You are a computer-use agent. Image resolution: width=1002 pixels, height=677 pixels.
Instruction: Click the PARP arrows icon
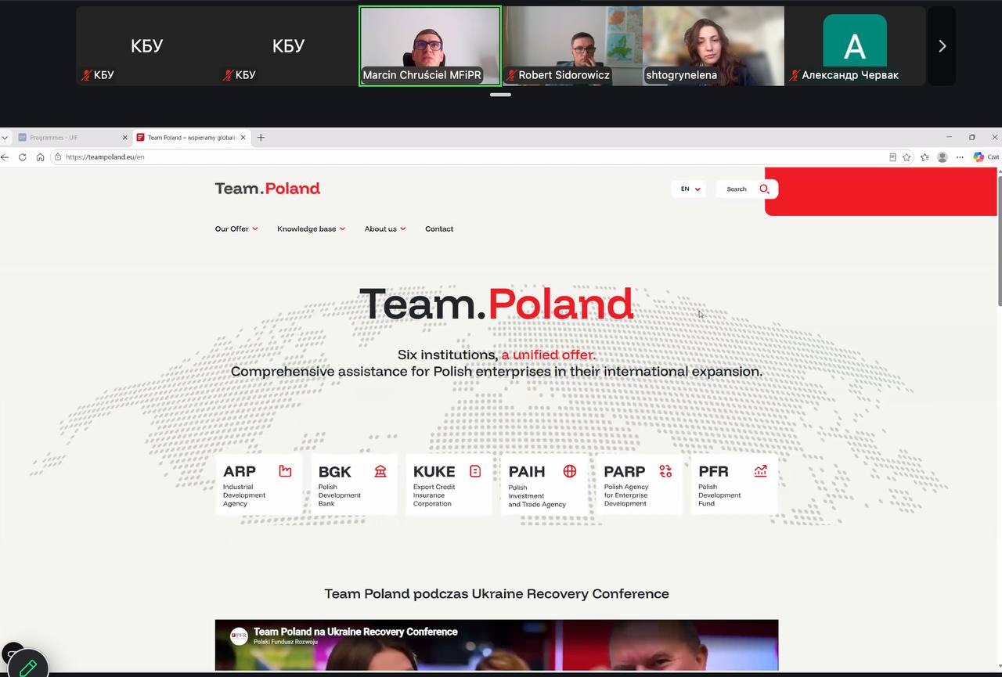point(665,471)
